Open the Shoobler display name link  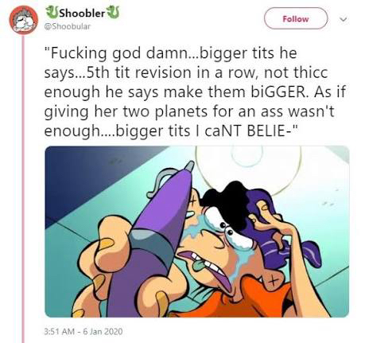point(82,13)
